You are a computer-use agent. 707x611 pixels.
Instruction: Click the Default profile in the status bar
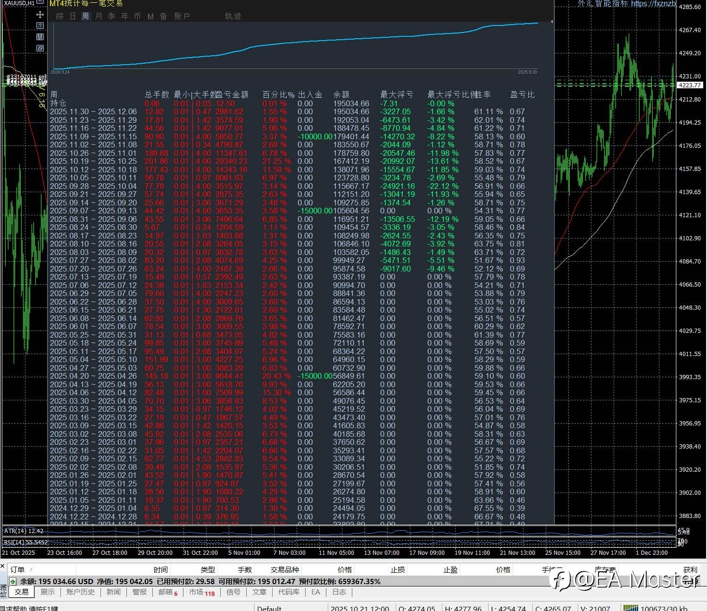pos(269,608)
